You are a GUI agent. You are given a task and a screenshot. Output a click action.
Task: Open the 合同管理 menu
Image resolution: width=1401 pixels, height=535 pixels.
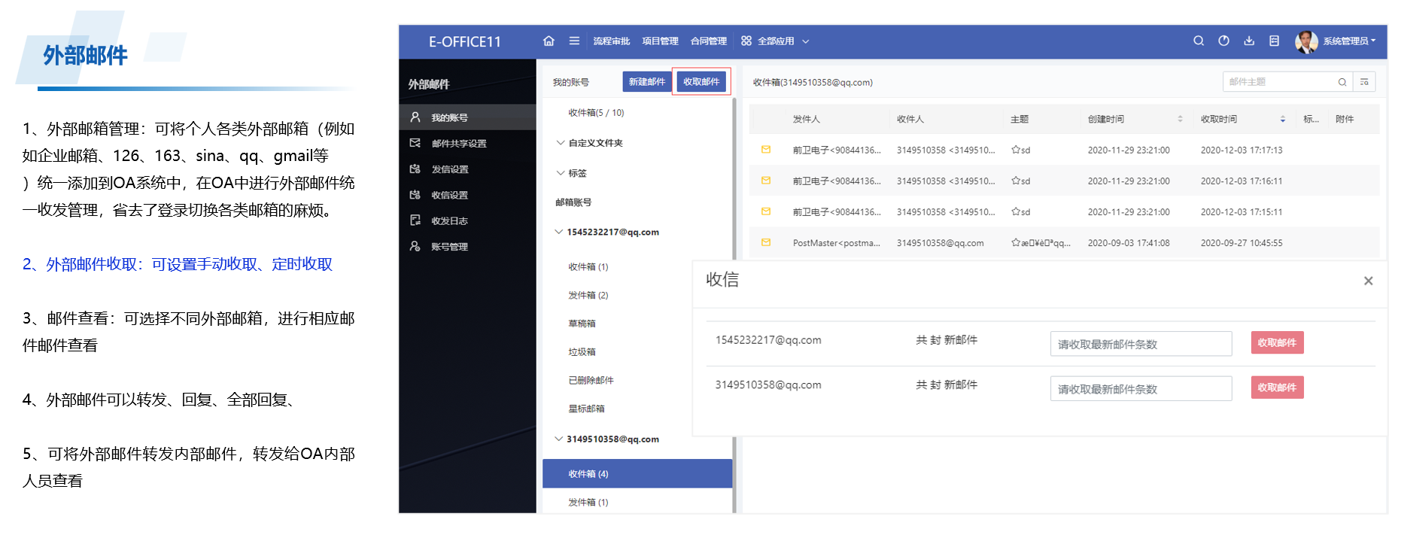coord(709,41)
